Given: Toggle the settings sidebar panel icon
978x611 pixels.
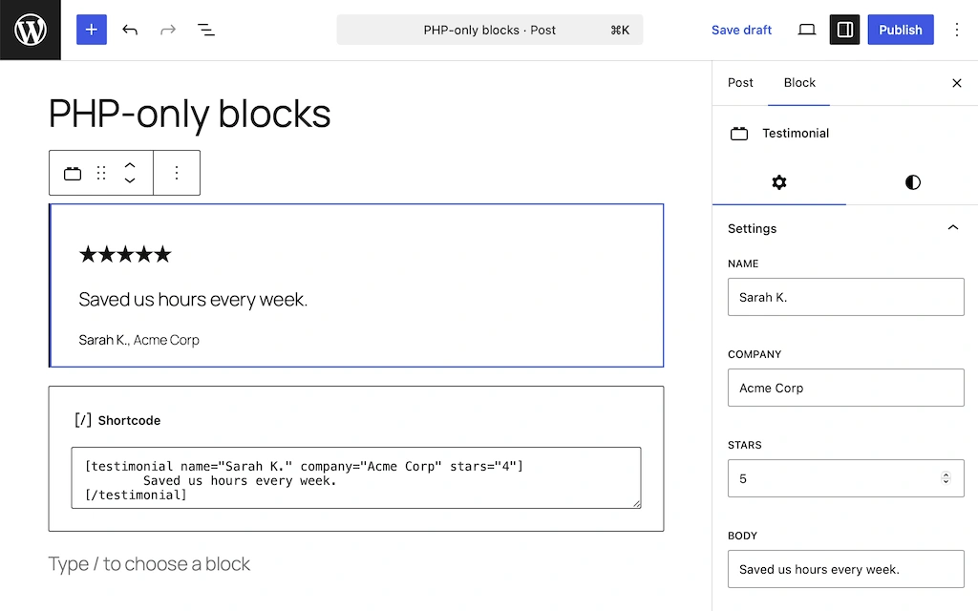Looking at the screenshot, I should point(844,30).
